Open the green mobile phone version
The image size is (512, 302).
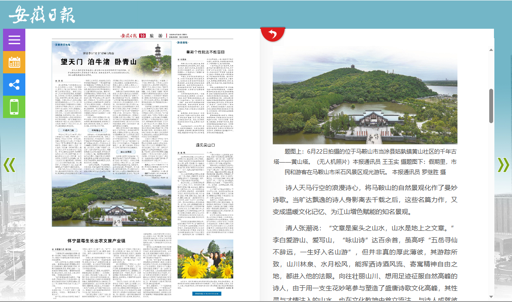[14, 107]
